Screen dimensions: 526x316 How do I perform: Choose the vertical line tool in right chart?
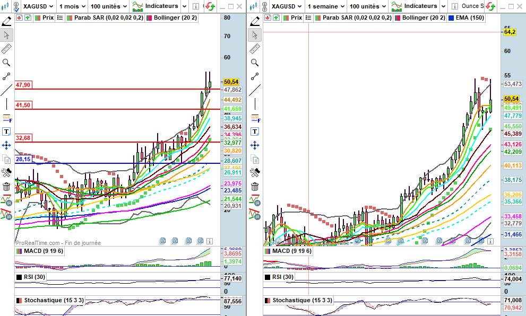pos(255,104)
